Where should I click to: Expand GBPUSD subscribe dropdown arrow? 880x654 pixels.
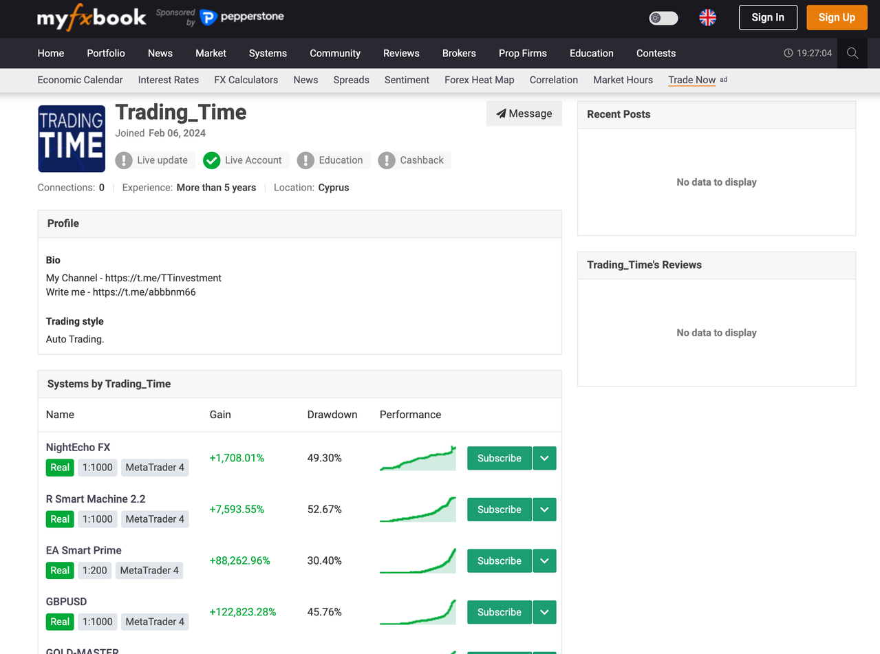tap(544, 612)
